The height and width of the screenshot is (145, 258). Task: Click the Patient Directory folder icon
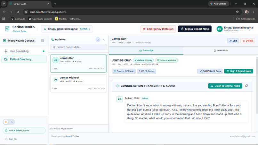point(6,59)
